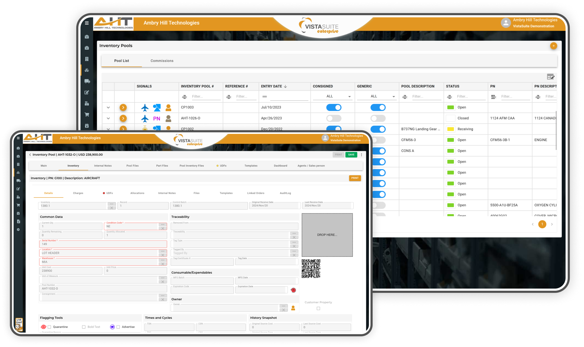
Task: Enable the Quarantine checkbox
Action: tap(49, 327)
